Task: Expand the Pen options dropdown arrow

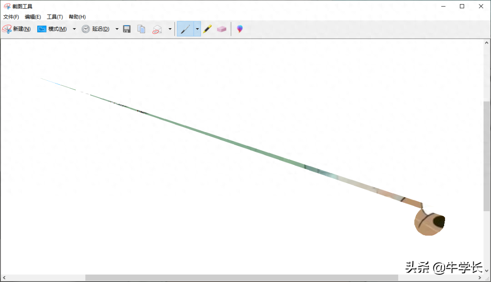Action: point(197,29)
